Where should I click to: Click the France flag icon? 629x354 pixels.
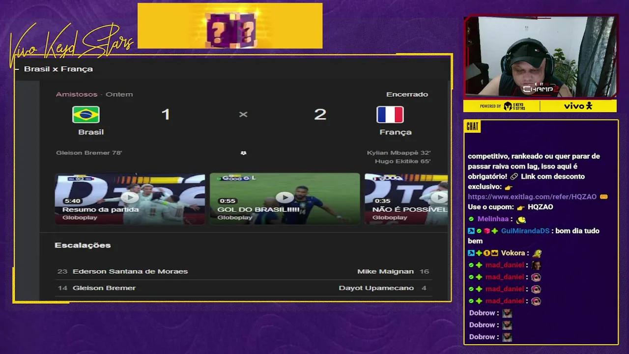[x=390, y=115]
